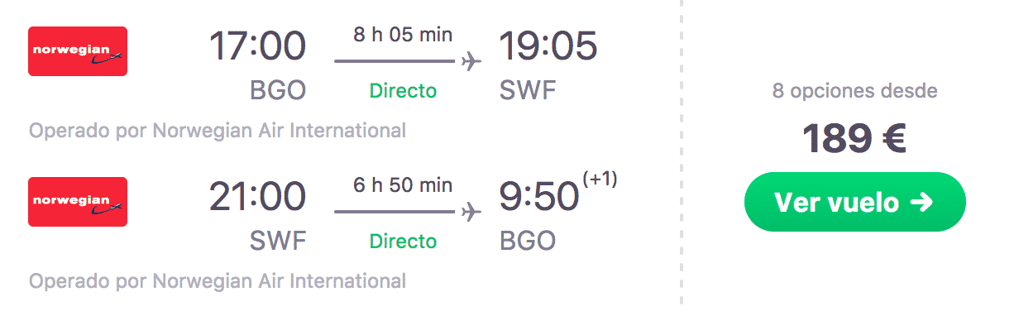The height and width of the screenshot is (316, 1019).
Task: Select the 21:00 return departure time
Action: tap(257, 198)
